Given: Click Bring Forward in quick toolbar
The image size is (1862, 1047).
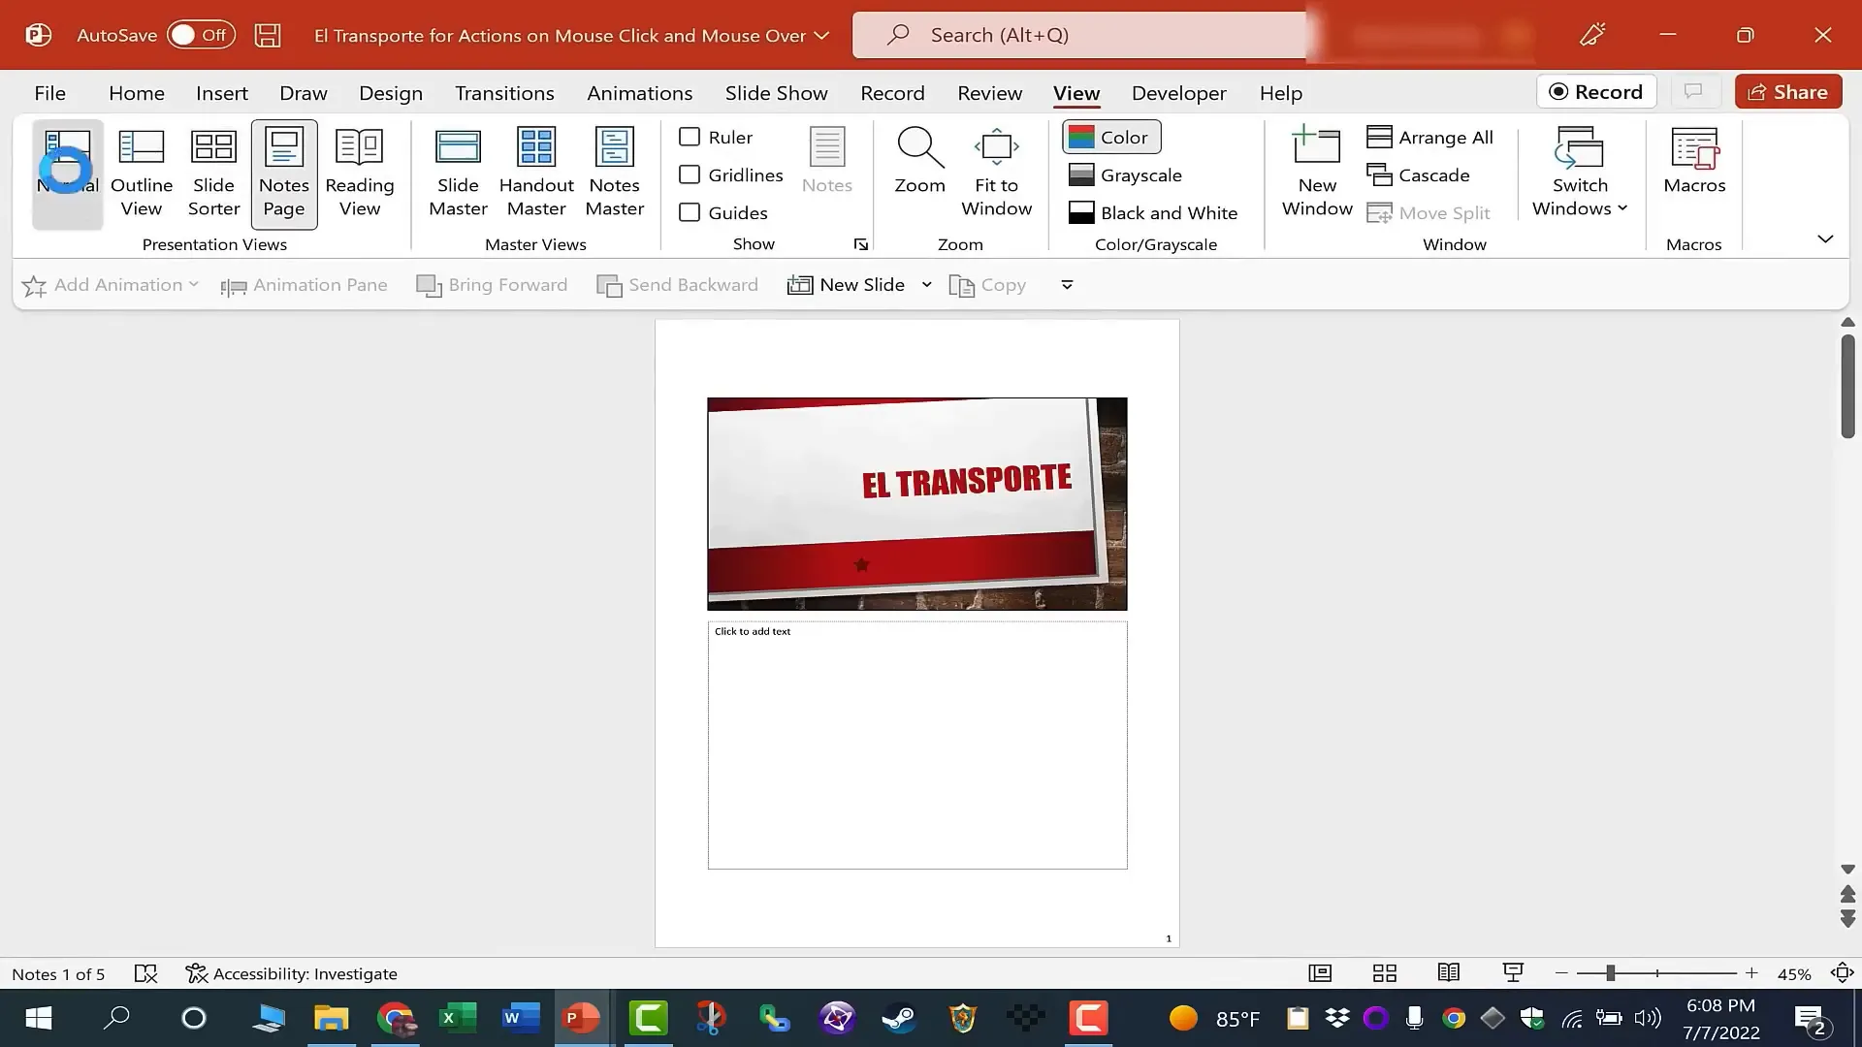Looking at the screenshot, I should 492,285.
